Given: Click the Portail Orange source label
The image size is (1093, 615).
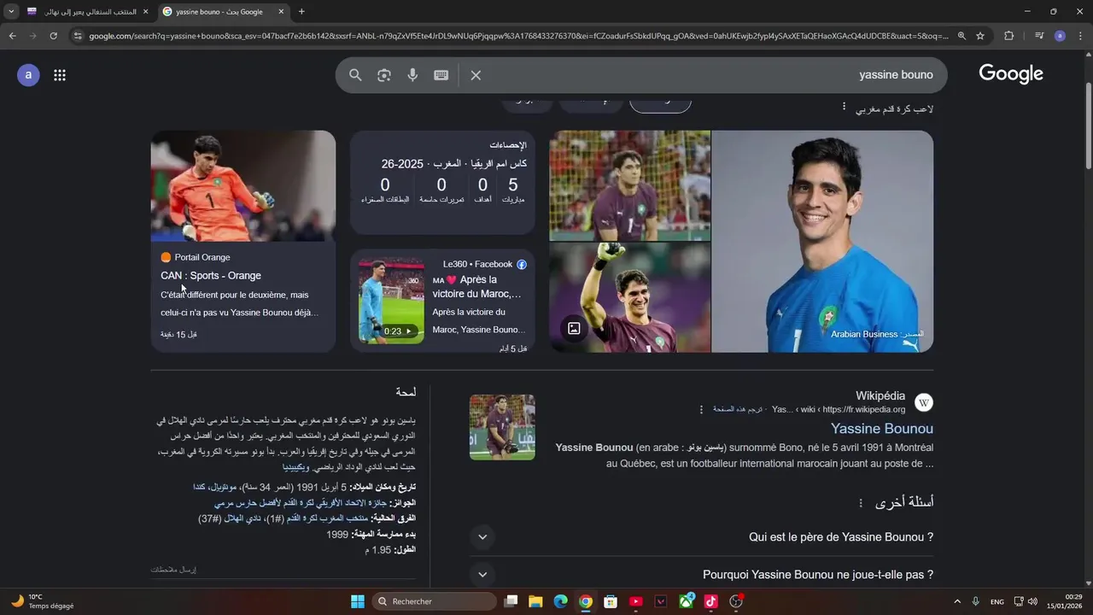Looking at the screenshot, I should (202, 257).
